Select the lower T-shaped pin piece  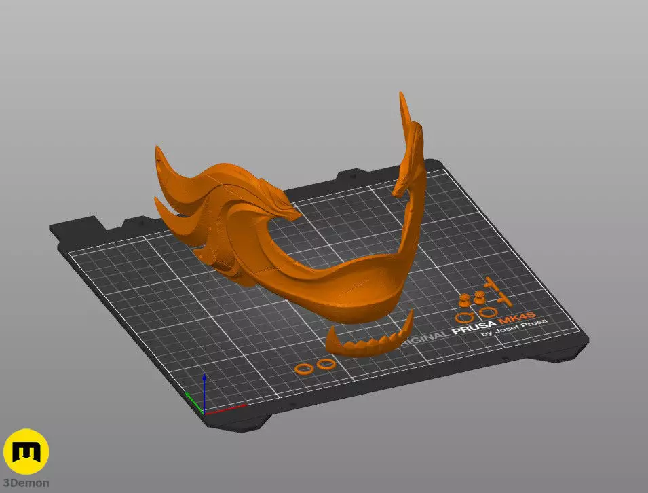click(x=505, y=299)
